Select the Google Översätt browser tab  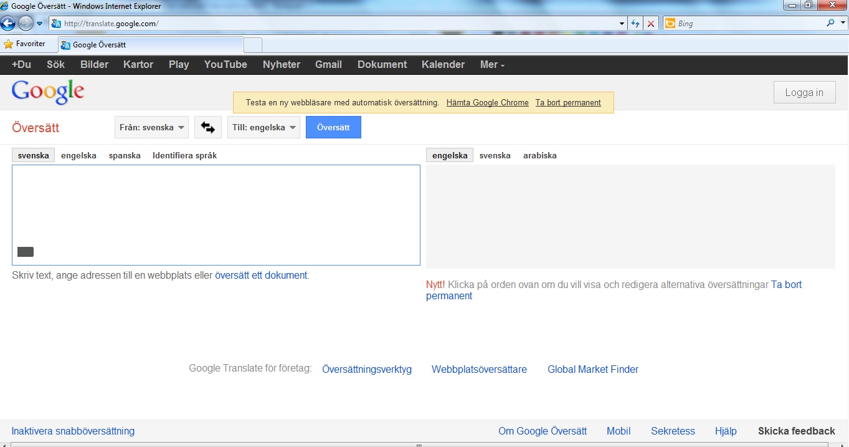pyautogui.click(x=151, y=45)
